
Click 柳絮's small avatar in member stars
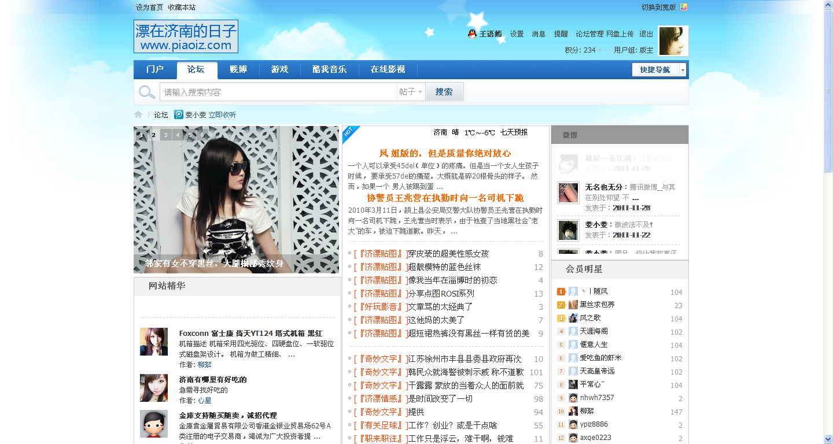[573, 411]
